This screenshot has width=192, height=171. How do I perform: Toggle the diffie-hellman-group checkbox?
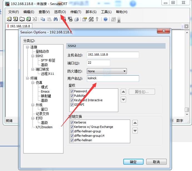72,131
